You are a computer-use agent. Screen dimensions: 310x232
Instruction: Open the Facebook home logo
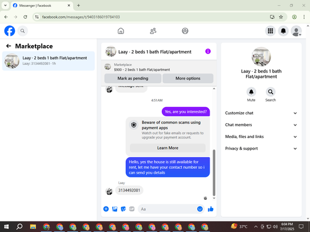tap(9, 31)
